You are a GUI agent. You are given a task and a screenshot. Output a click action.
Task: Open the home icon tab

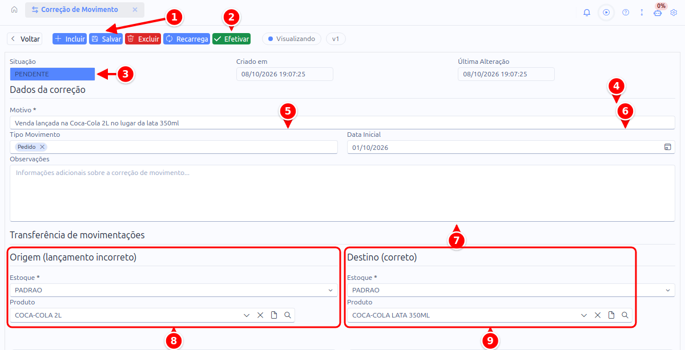point(14,10)
